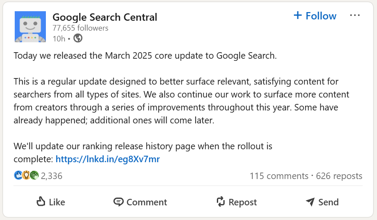The height and width of the screenshot is (220, 377).
Task: View the 626 reposts
Action: coord(339,176)
